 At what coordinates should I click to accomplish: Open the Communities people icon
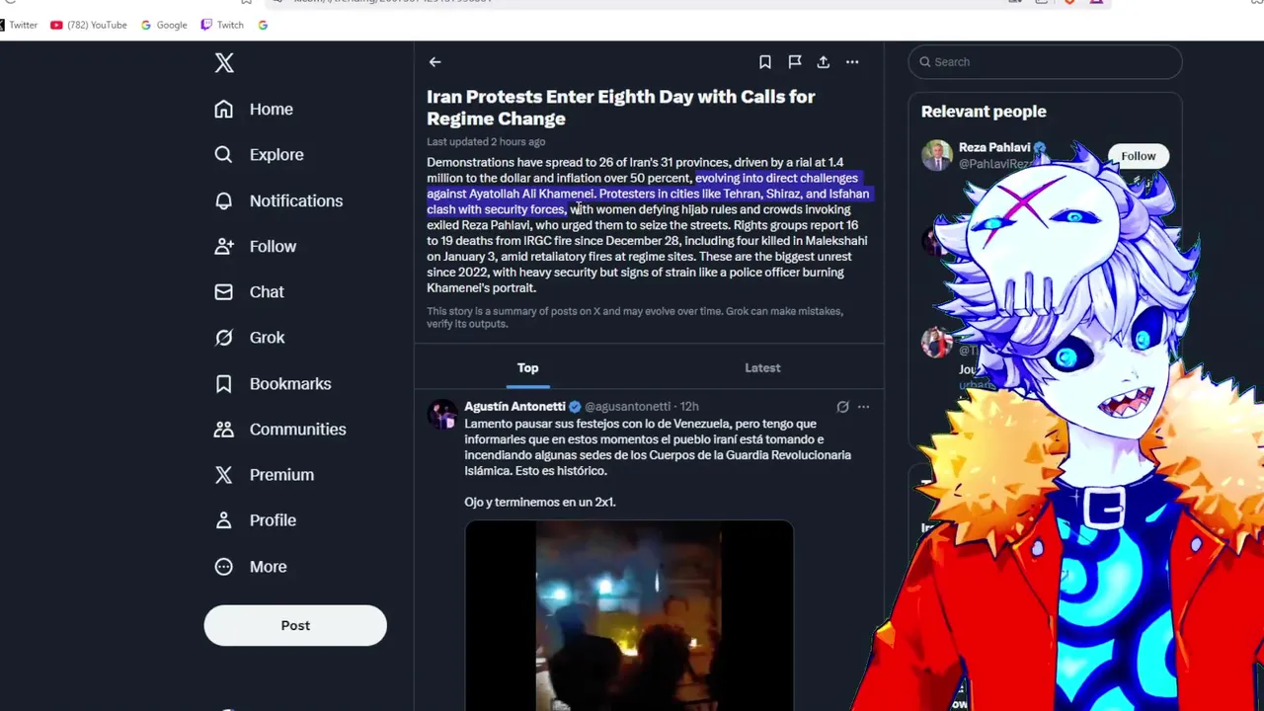click(x=224, y=429)
